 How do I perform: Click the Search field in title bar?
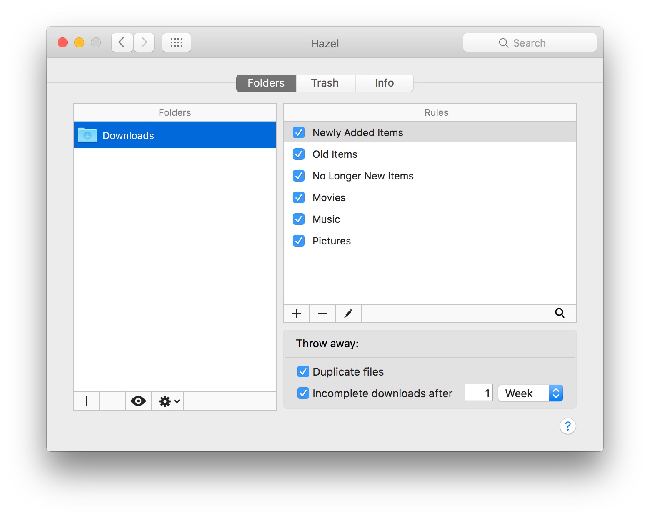click(530, 43)
